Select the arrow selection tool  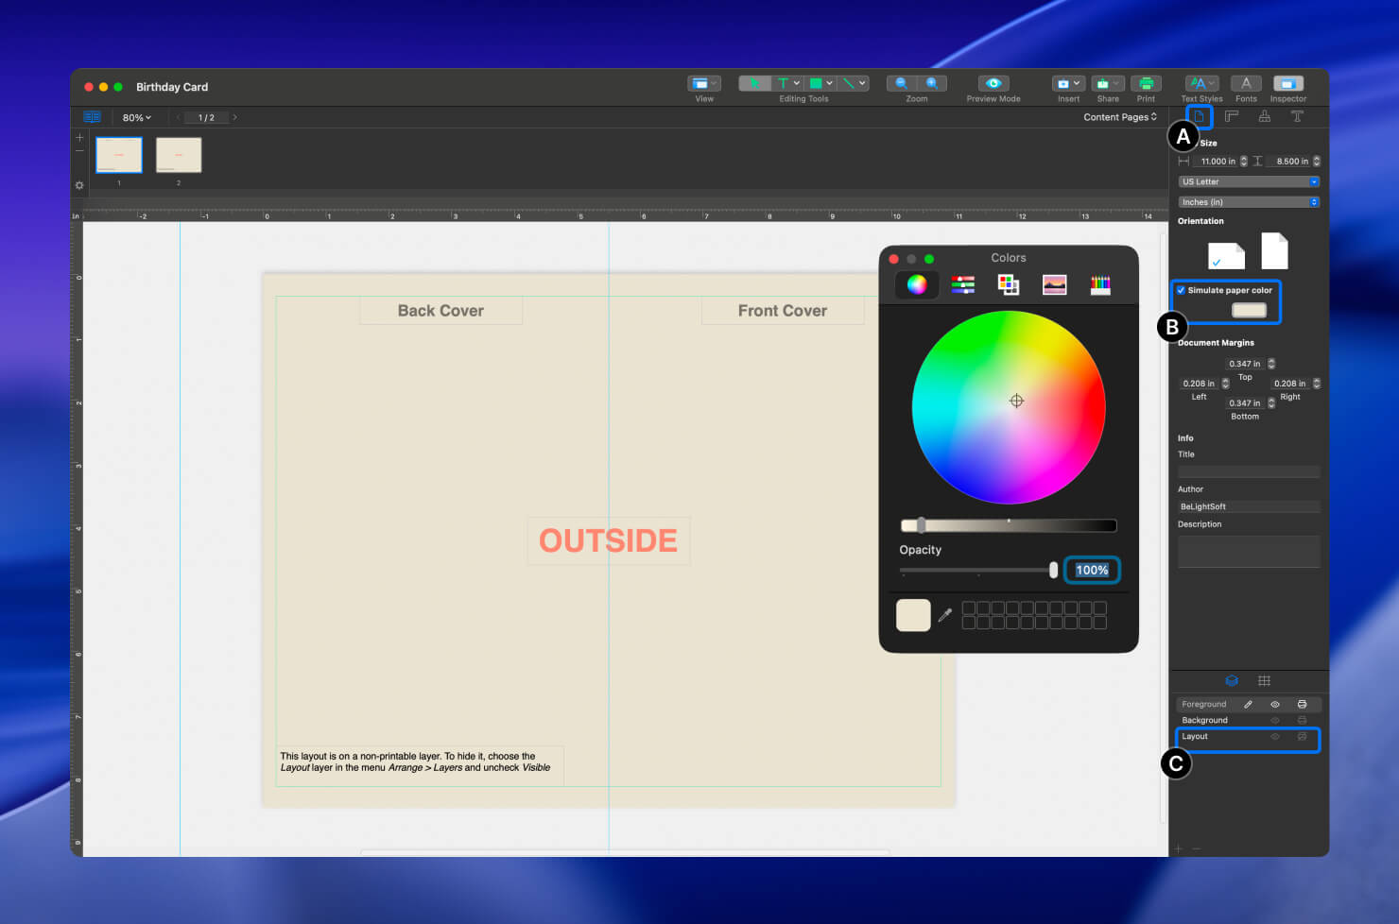tap(753, 82)
